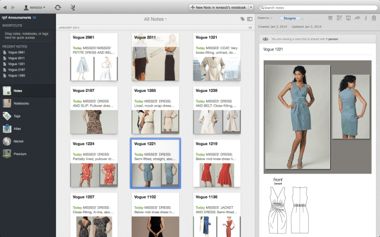Open the Vogue 2961 note card
The height and width of the screenshot is (237, 380).
pyautogui.click(x=94, y=57)
